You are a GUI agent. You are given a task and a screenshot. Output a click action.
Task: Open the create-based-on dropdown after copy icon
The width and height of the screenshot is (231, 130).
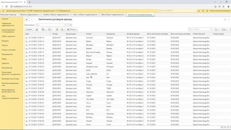click(x=44, y=29)
